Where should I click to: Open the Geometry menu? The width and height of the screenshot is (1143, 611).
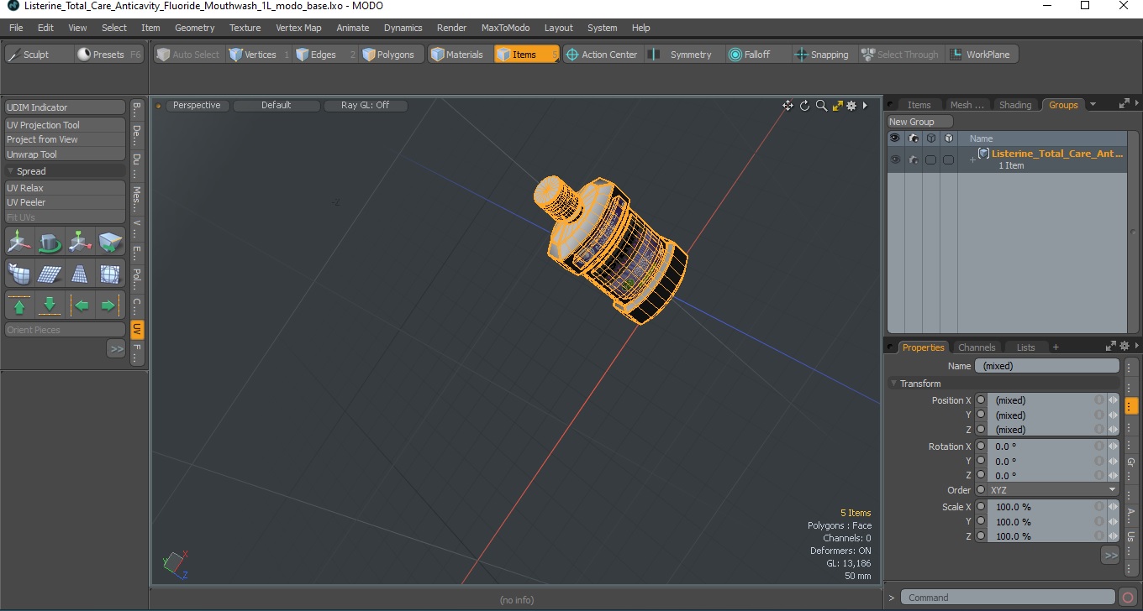click(x=194, y=28)
